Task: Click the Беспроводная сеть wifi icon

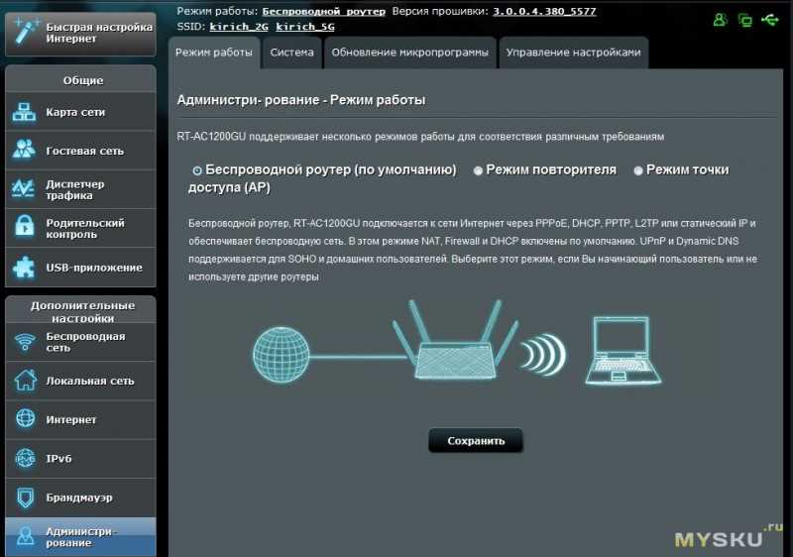Action: [x=25, y=342]
